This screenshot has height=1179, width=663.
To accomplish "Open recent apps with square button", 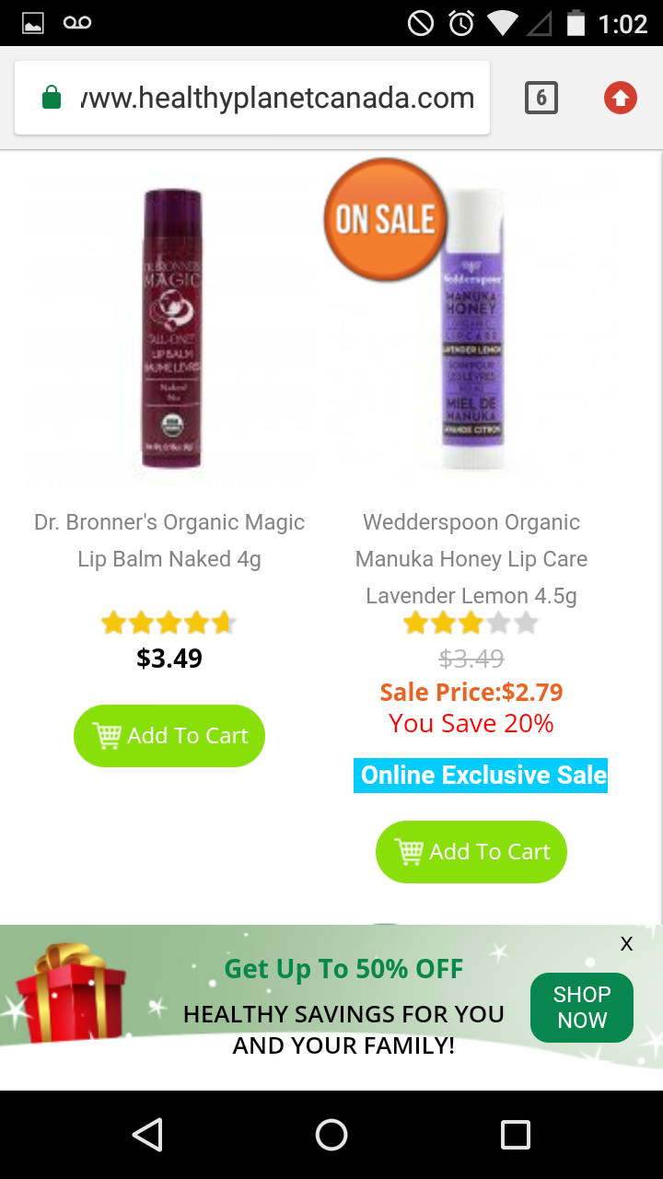I will pyautogui.click(x=516, y=1135).
